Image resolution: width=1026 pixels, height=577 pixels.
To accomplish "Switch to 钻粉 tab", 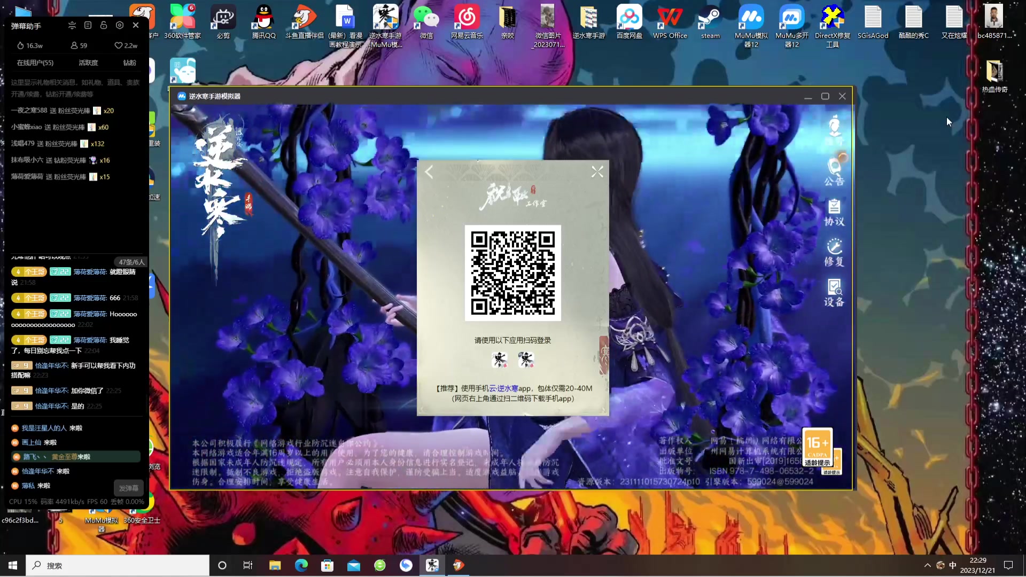I will tap(129, 63).
